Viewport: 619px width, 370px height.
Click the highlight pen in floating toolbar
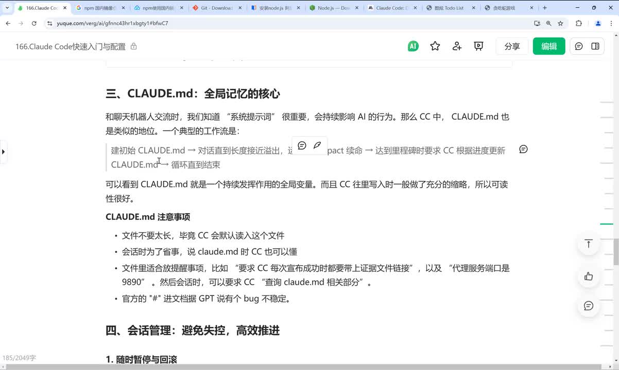tap(317, 145)
